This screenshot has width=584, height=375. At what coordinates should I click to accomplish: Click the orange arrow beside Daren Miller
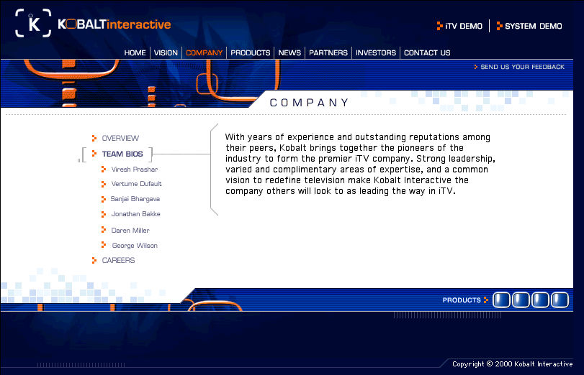pyautogui.click(x=104, y=230)
